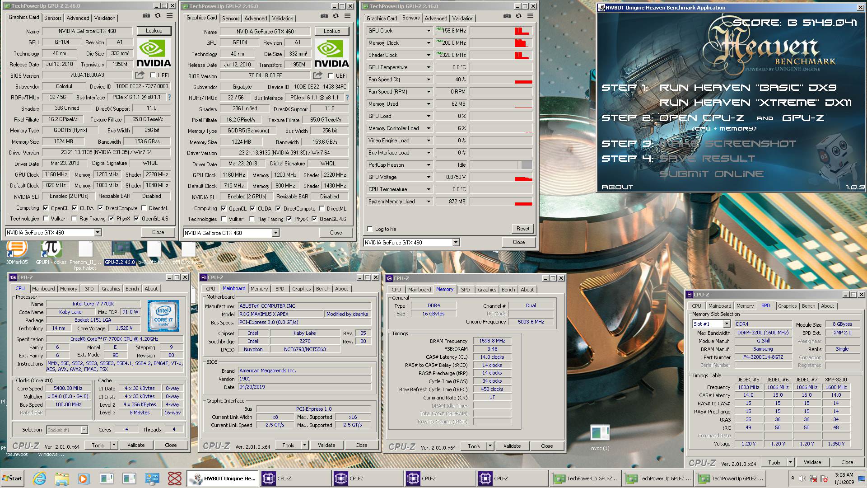
Task: Expand PerfCap Reason sensor dropdown
Action: (429, 165)
